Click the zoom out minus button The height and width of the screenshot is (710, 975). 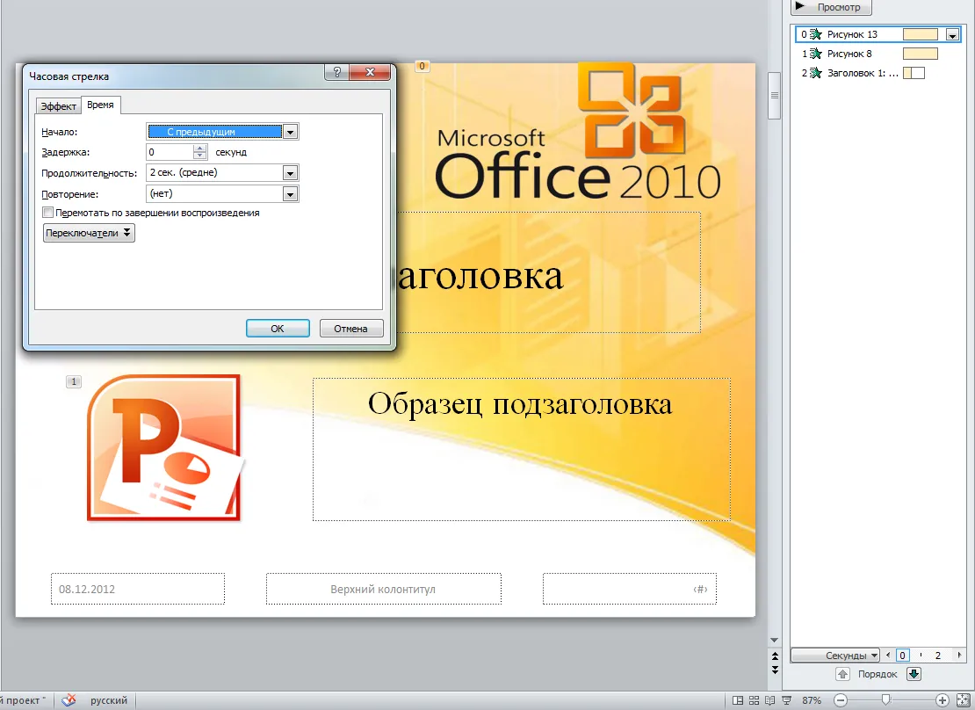[x=841, y=700]
